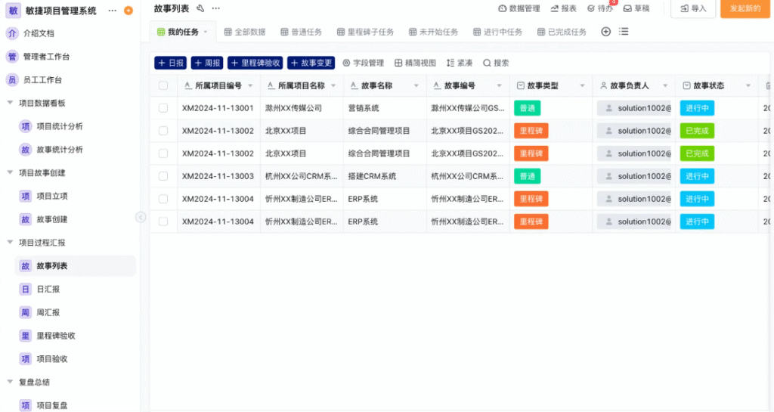The width and height of the screenshot is (774, 412).
Task: Select the 杭州XX公司CRM系统 row checkbox
Action: tap(163, 176)
